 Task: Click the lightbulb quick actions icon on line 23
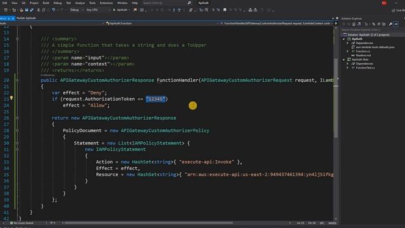tap(11, 98)
